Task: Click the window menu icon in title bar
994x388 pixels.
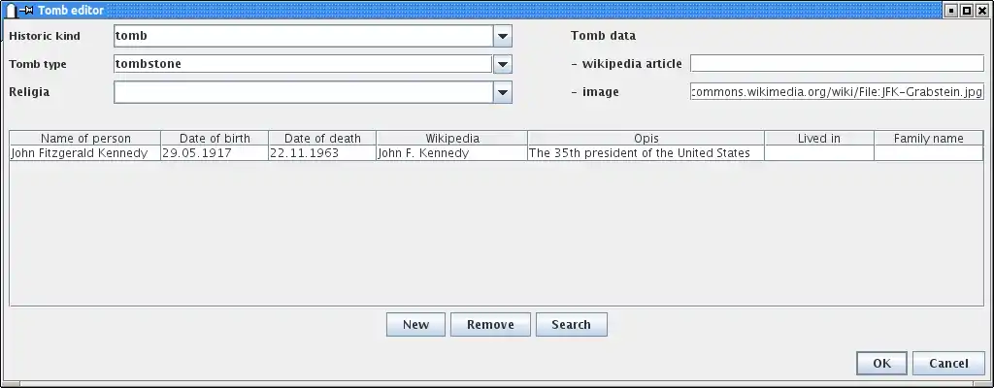Action: coord(10,10)
